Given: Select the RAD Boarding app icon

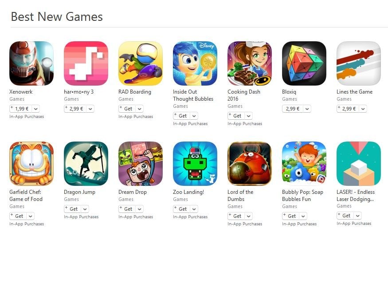Looking at the screenshot, I should (x=141, y=63).
